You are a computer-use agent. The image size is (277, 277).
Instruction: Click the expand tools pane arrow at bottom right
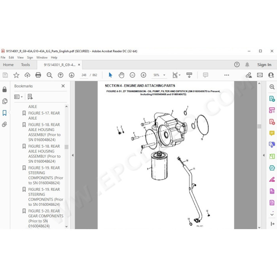pos(272,224)
